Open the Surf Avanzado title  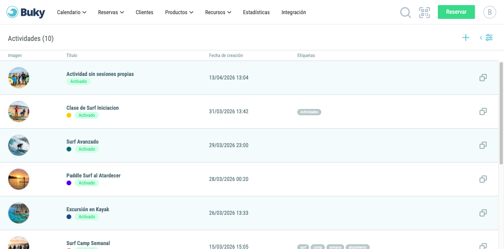83,142
